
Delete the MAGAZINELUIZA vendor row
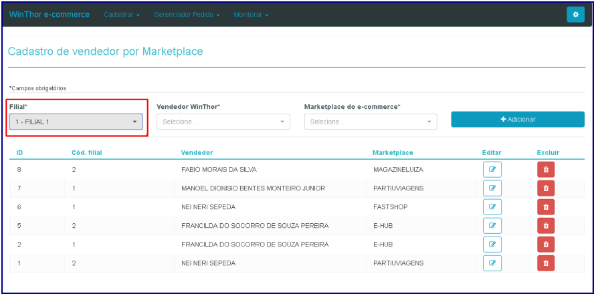click(x=546, y=170)
